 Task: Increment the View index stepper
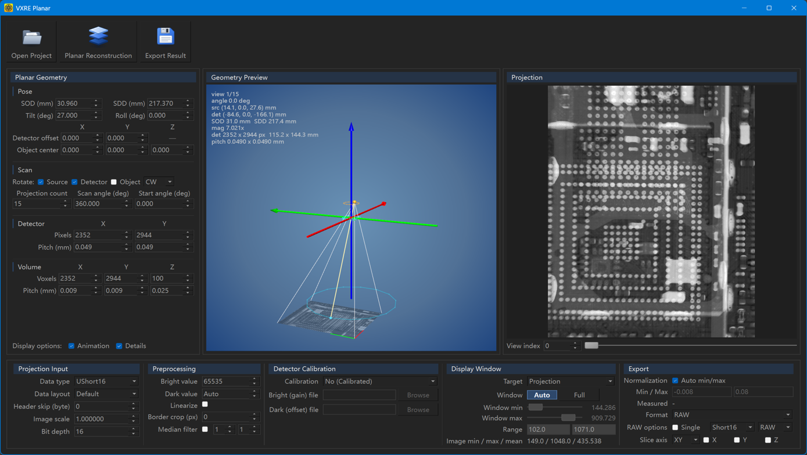coord(575,344)
